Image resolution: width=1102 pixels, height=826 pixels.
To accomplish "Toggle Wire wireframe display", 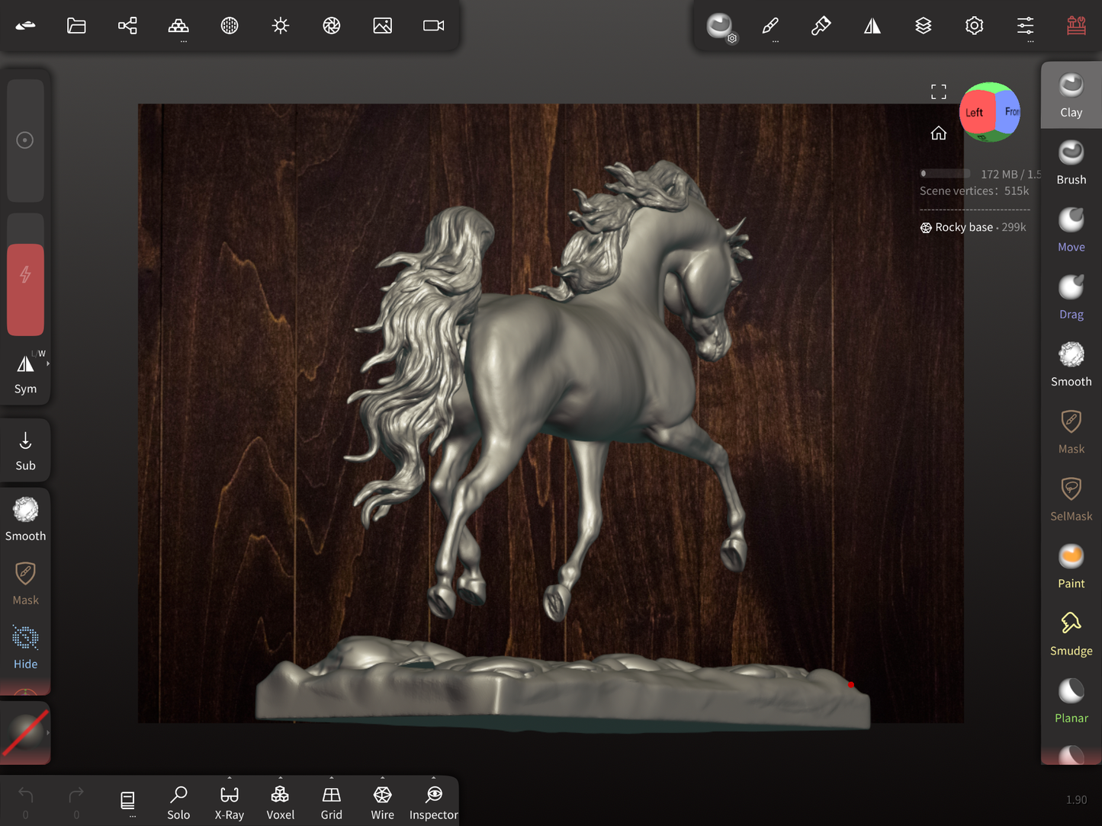I will click(382, 802).
